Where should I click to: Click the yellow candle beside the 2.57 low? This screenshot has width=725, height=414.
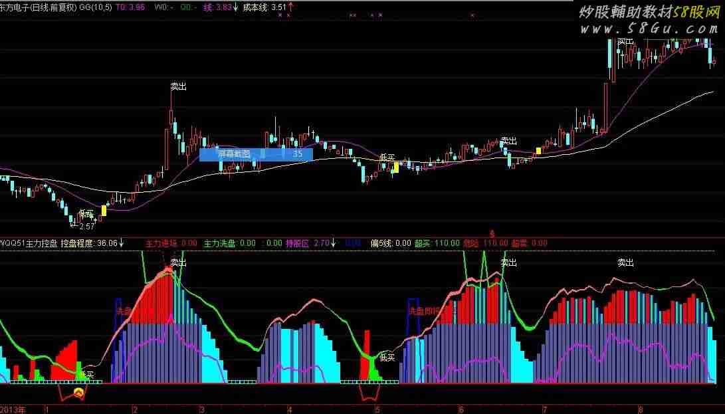coord(104,211)
